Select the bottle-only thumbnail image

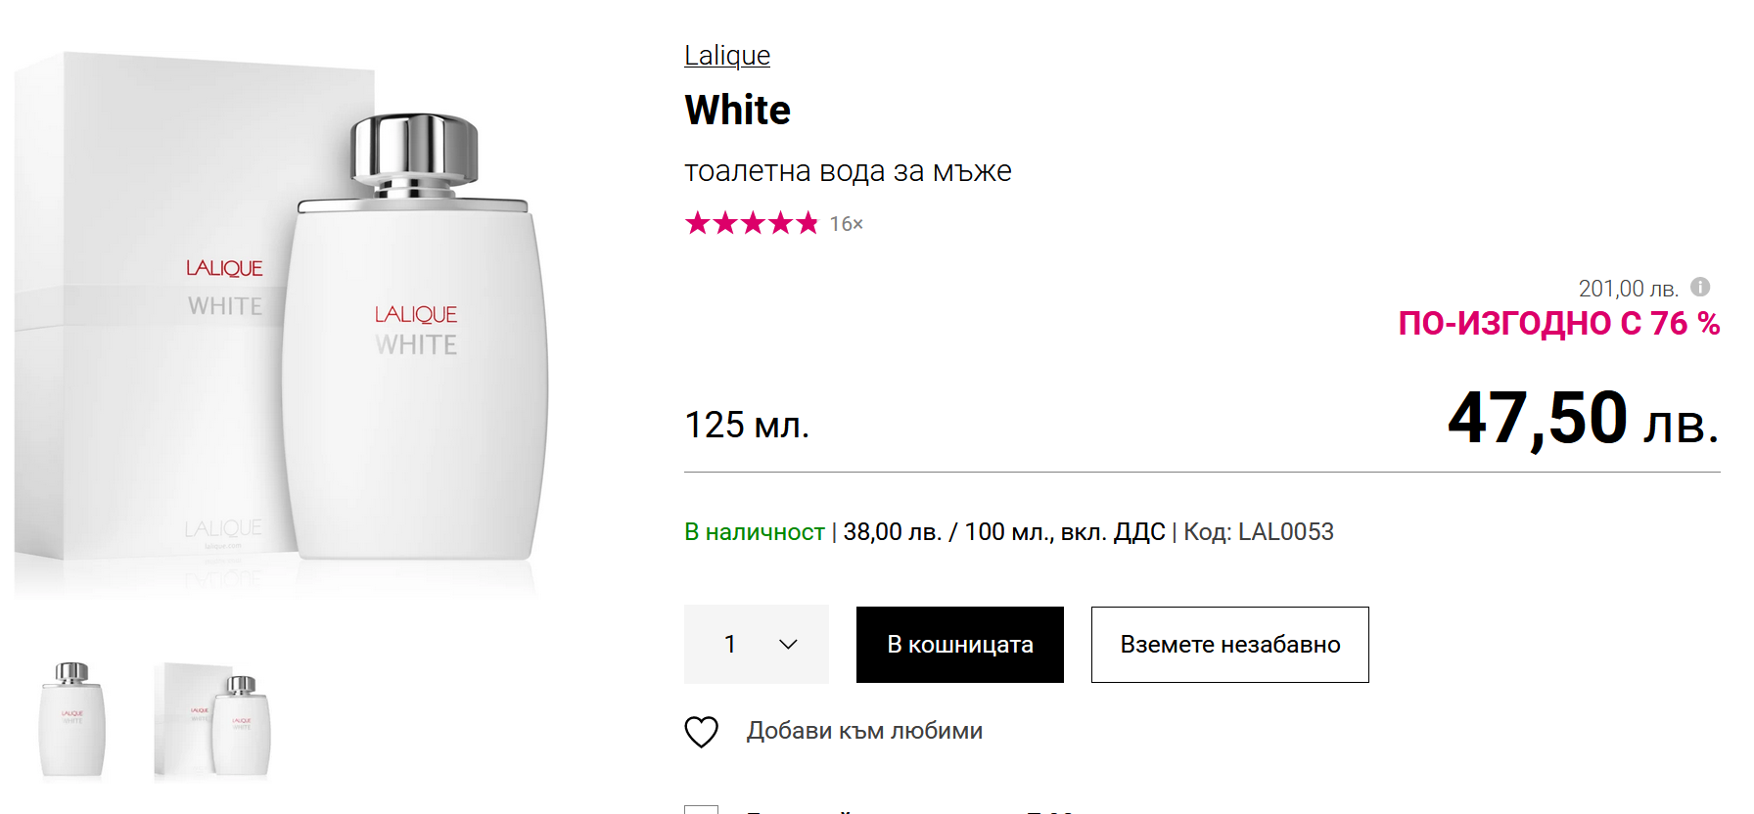(x=71, y=719)
